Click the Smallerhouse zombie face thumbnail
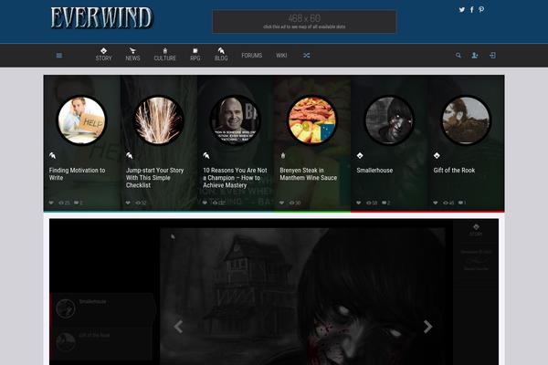The height and width of the screenshot is (365, 548). pyautogui.click(x=389, y=120)
